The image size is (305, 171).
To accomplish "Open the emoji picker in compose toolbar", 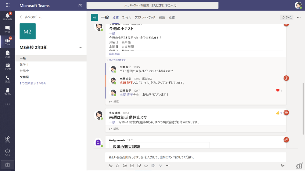I will 125,166.
